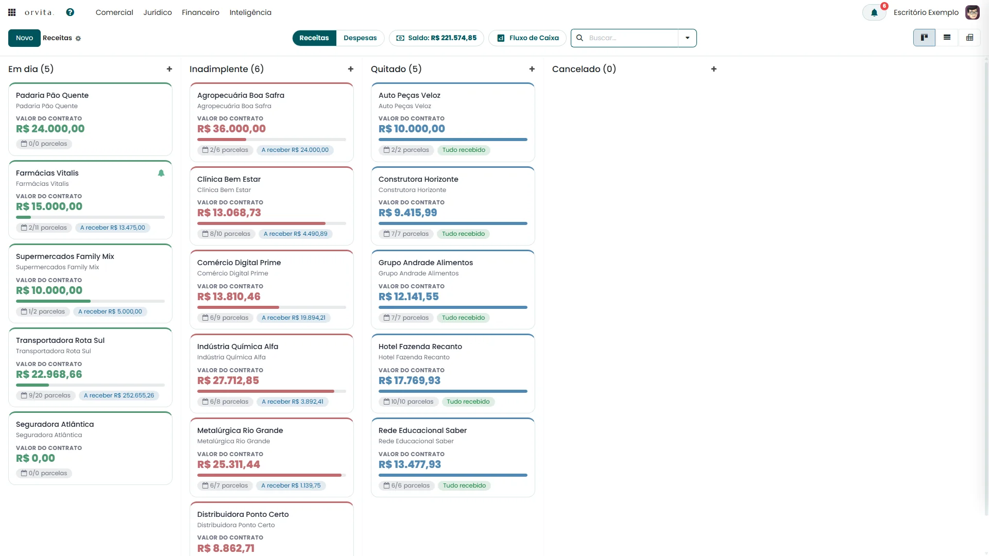The height and width of the screenshot is (556, 989).
Task: Click '6/9 parcelas' on Comércio Digital Prime
Action: pyautogui.click(x=226, y=318)
